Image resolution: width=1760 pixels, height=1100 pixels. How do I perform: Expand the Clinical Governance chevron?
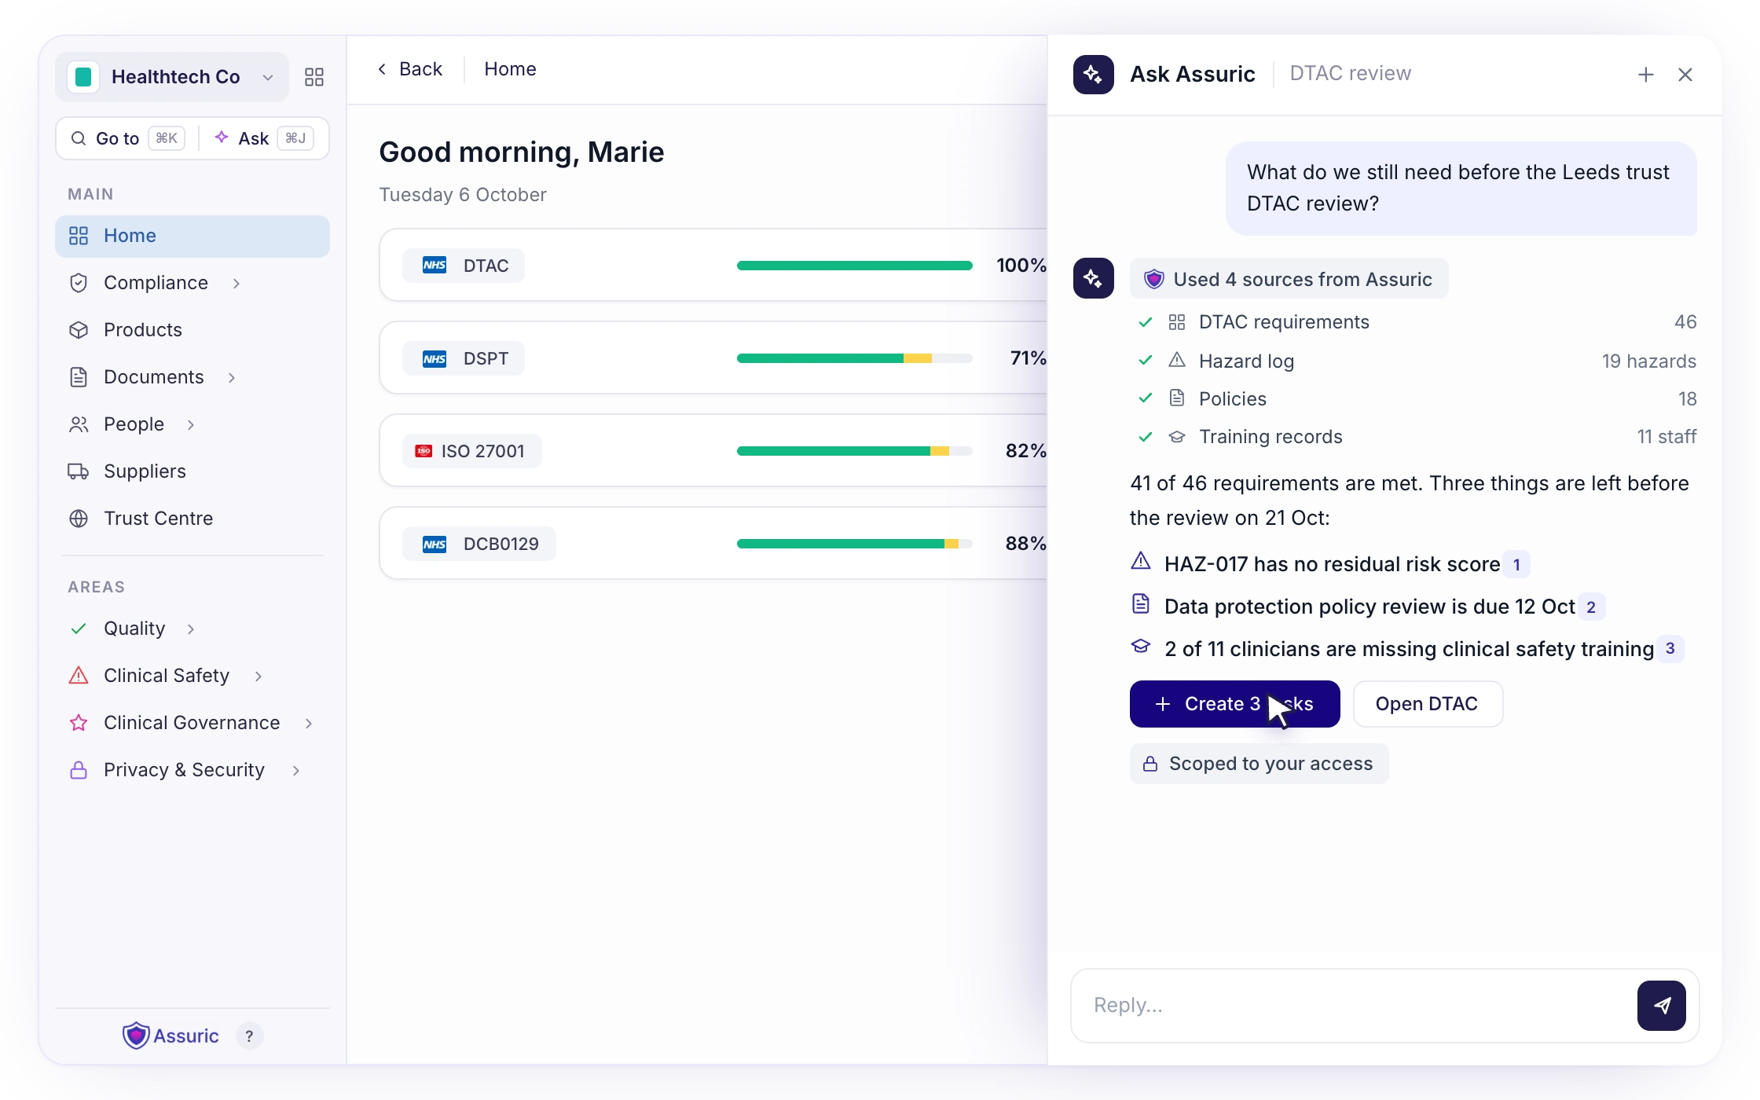(x=309, y=723)
